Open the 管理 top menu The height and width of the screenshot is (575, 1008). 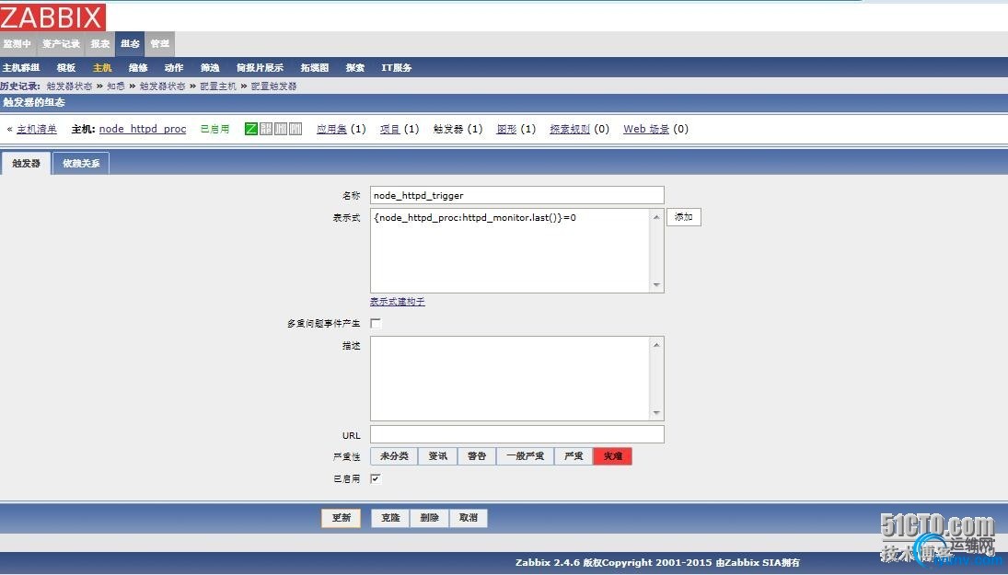click(x=159, y=43)
